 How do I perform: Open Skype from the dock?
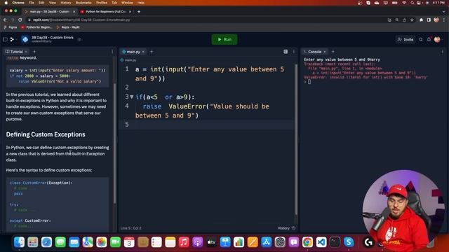(349, 242)
